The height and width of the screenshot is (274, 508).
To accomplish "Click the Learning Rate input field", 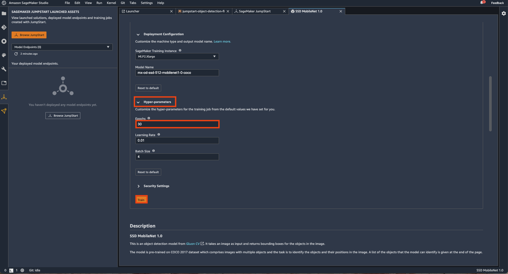I will point(177,141).
